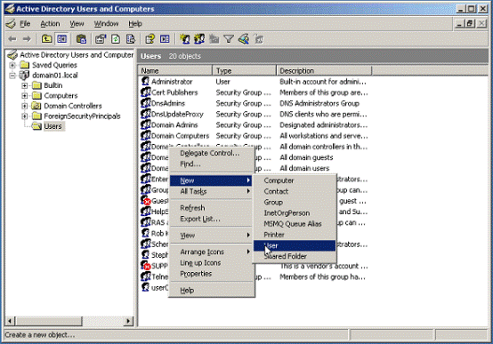Open the Arrange Icons submenu

point(212,252)
